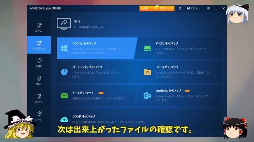Open the 復元 sidebar section
Viewport: 254px width, 142px height.
pos(39,80)
